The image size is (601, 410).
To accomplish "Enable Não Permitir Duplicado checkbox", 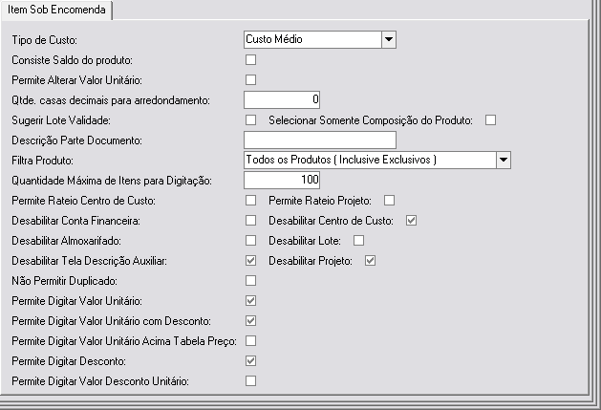I will [250, 281].
